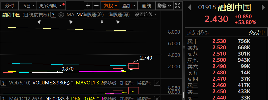Switch to 分时 chart tab
This screenshot has height=100, width=268.
pyautogui.click(x=9, y=6)
